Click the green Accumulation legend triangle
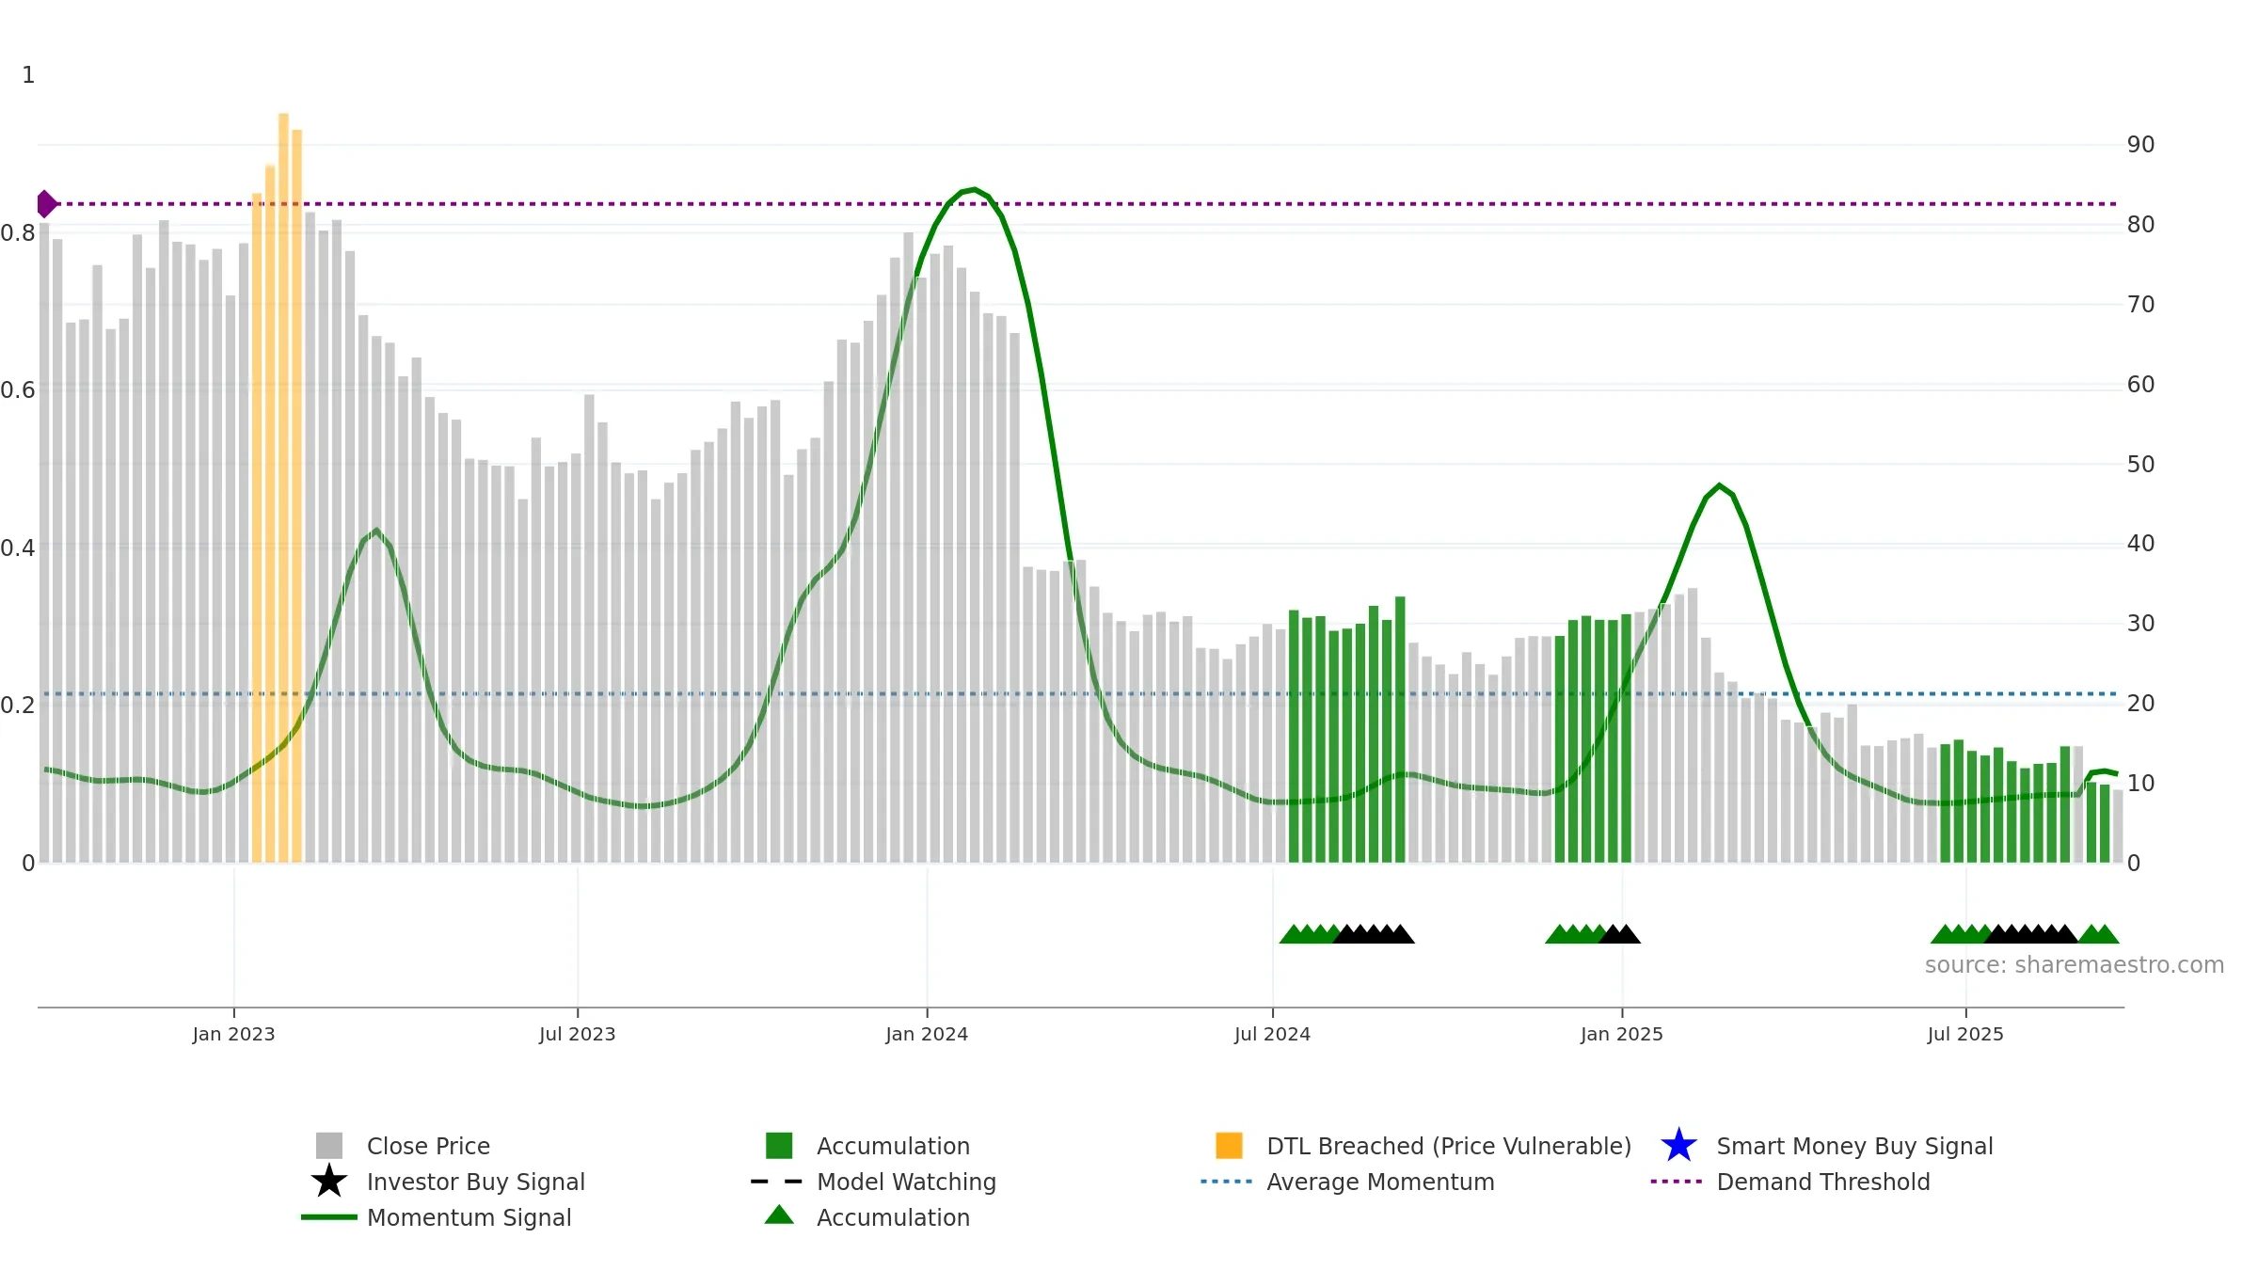The image size is (2258, 1270). coord(779,1215)
